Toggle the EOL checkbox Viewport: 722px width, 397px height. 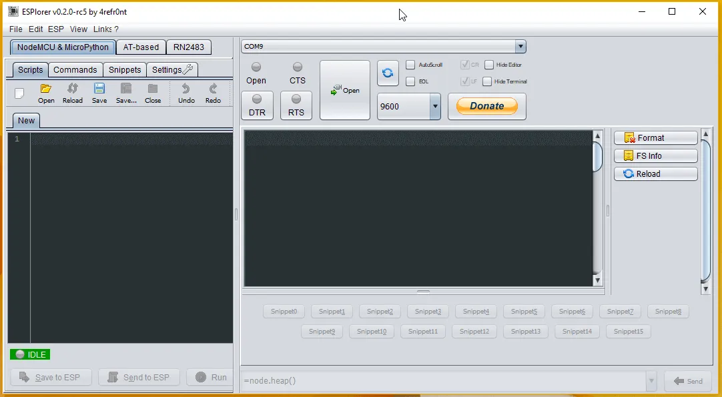[x=410, y=81]
